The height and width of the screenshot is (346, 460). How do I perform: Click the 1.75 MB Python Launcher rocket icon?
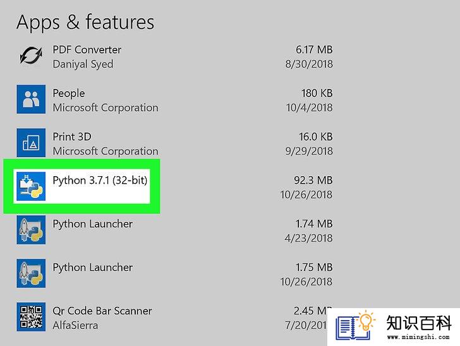[x=31, y=273]
